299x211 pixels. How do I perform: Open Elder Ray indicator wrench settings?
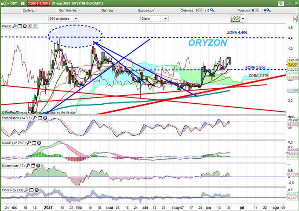[26, 190]
